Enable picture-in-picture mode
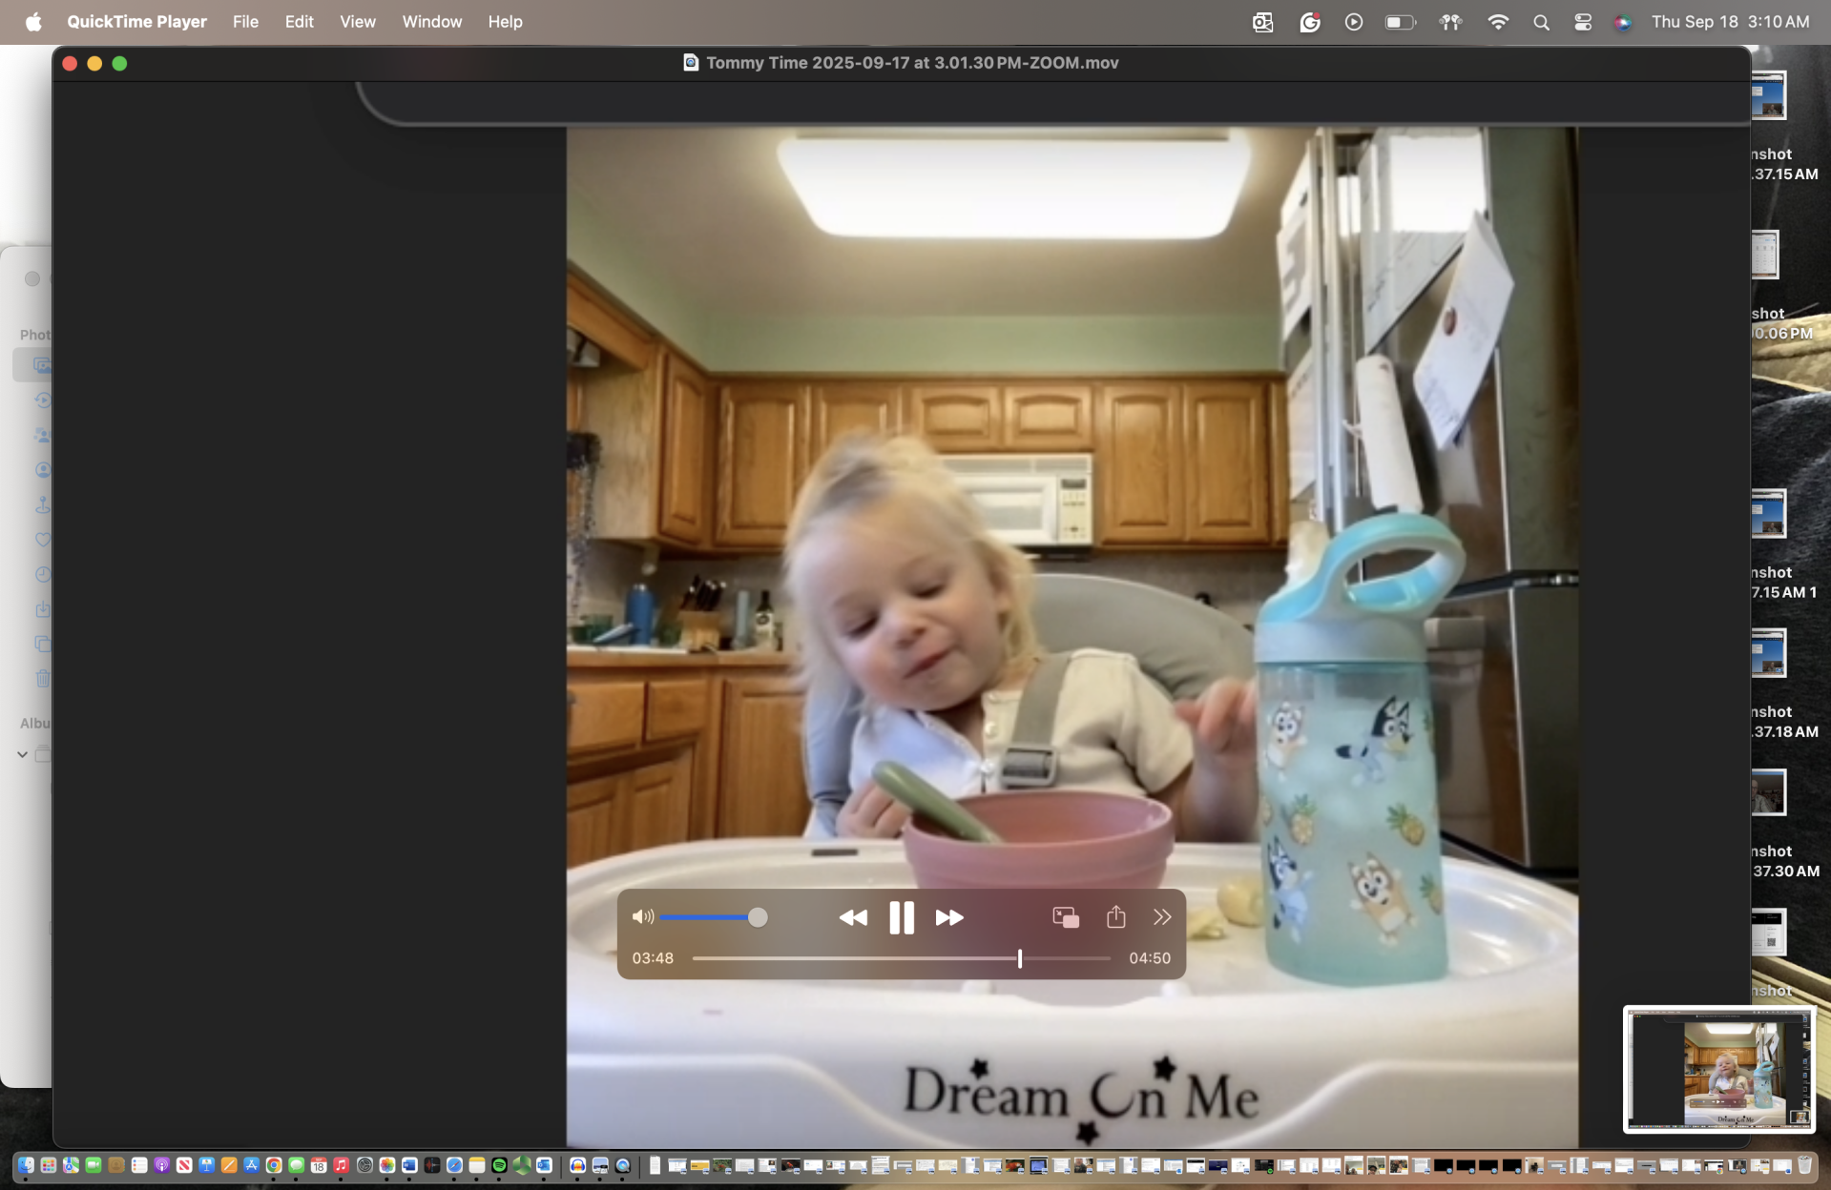This screenshot has width=1831, height=1190. click(1066, 917)
